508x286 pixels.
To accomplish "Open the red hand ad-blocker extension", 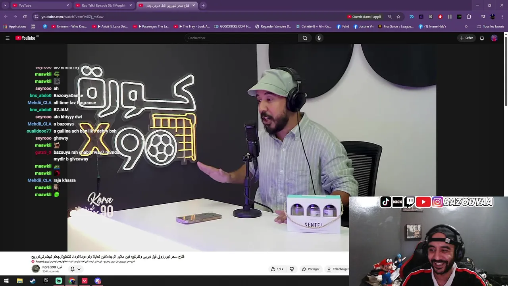I will click(x=440, y=17).
